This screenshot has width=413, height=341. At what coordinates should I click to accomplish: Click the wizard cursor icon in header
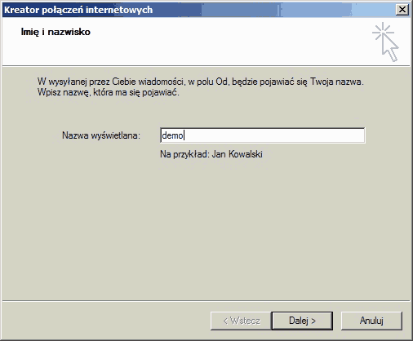pyautogui.click(x=386, y=42)
